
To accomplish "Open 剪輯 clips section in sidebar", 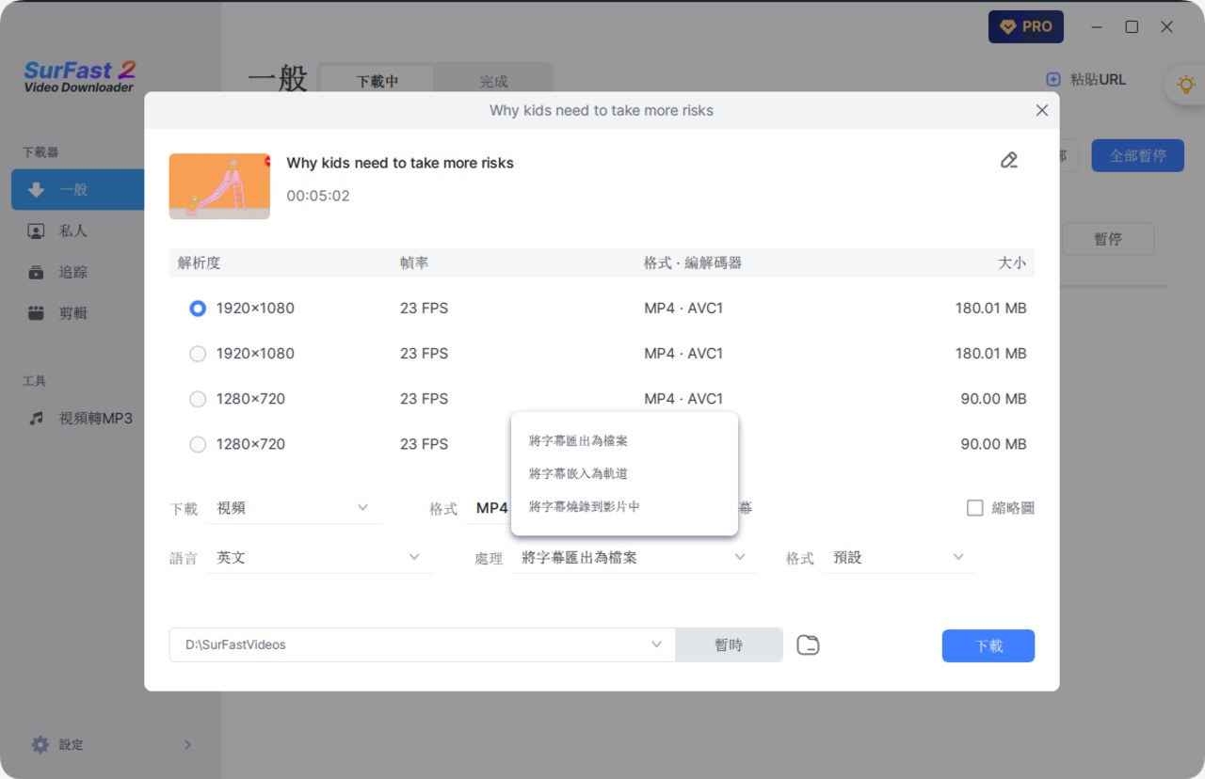I will pyautogui.click(x=72, y=313).
